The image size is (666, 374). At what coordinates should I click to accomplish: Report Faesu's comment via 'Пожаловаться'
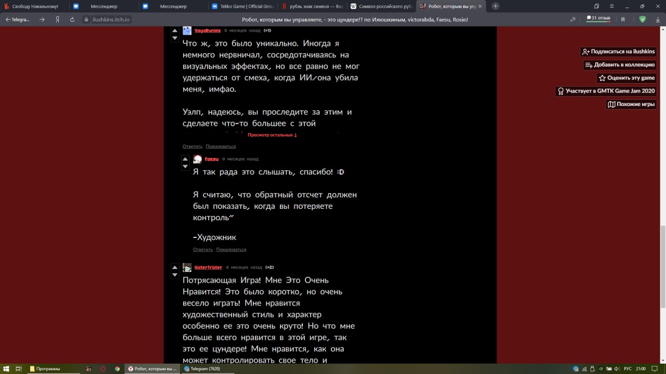(231, 250)
